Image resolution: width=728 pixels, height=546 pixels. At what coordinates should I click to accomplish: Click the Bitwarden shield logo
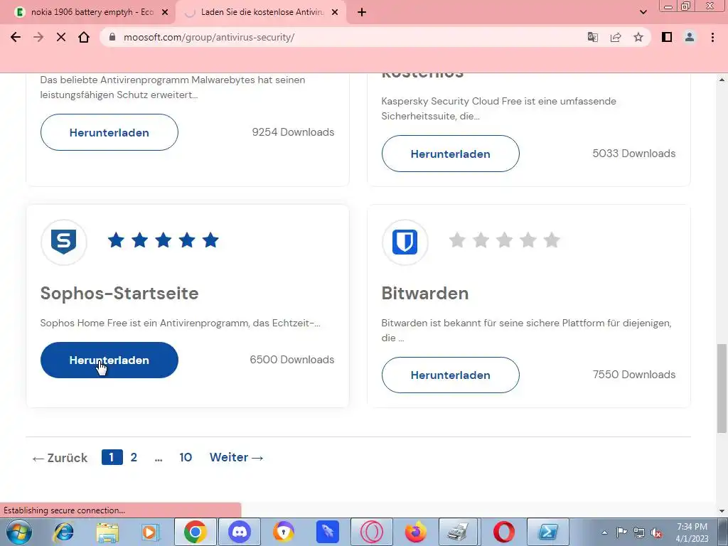pyautogui.click(x=405, y=242)
